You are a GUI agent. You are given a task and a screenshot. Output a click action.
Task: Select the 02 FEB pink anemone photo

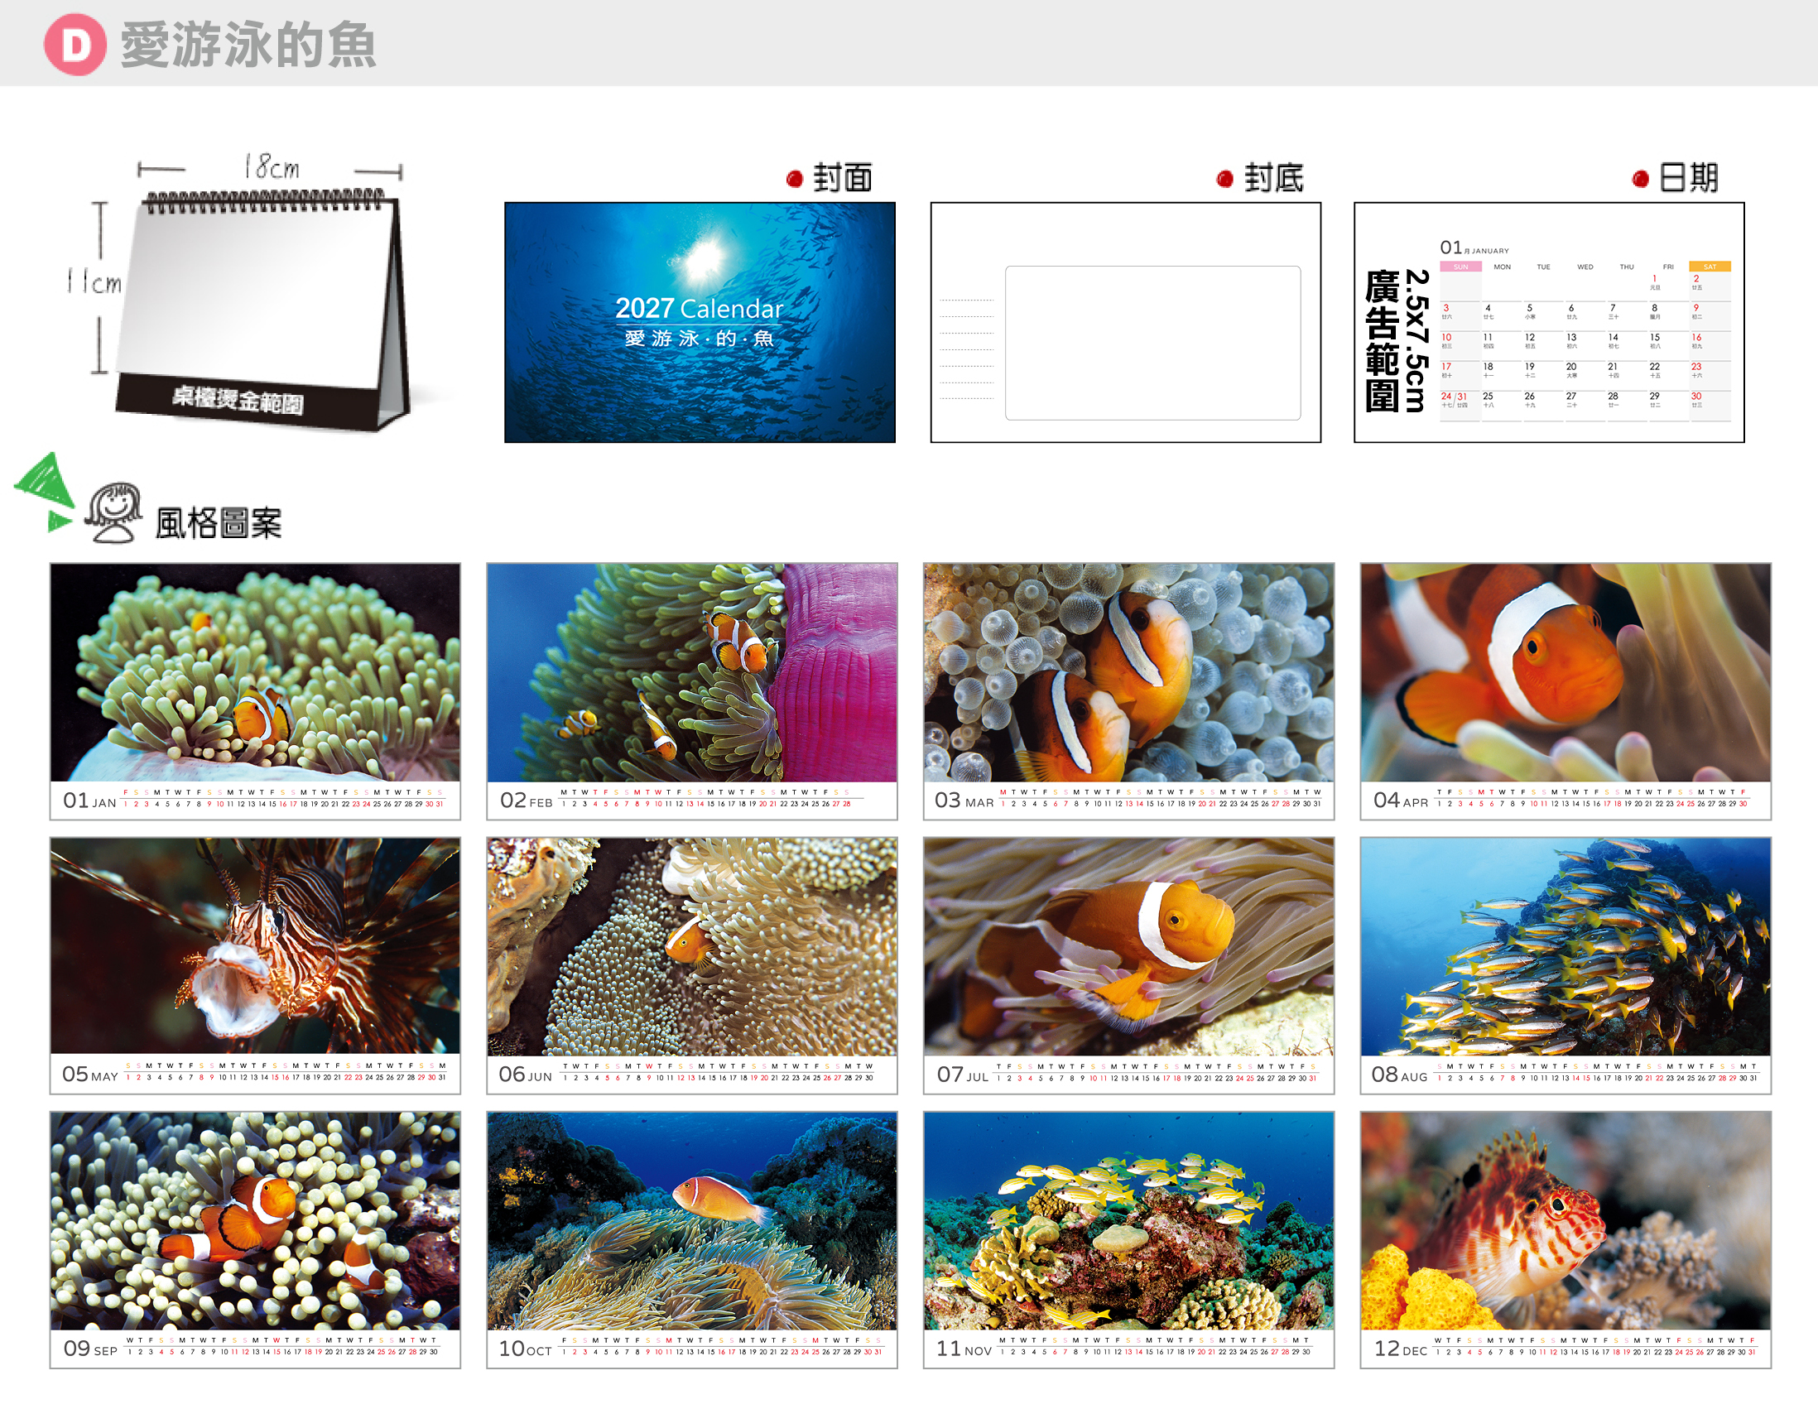click(692, 672)
